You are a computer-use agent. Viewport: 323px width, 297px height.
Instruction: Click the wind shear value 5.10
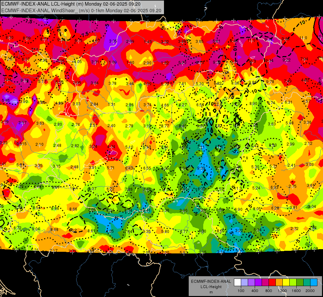point(129,147)
